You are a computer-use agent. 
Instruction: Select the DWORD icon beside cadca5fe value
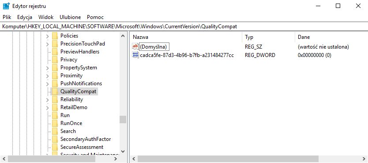click(x=135, y=55)
